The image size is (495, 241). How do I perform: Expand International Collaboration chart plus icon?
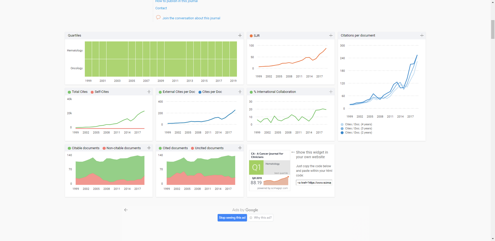(x=331, y=92)
